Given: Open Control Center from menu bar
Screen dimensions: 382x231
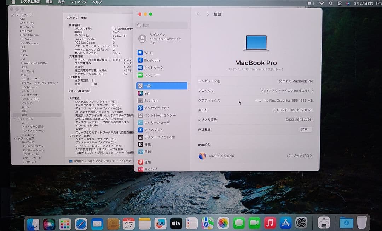Looking at the screenshot, I should 340,4.
